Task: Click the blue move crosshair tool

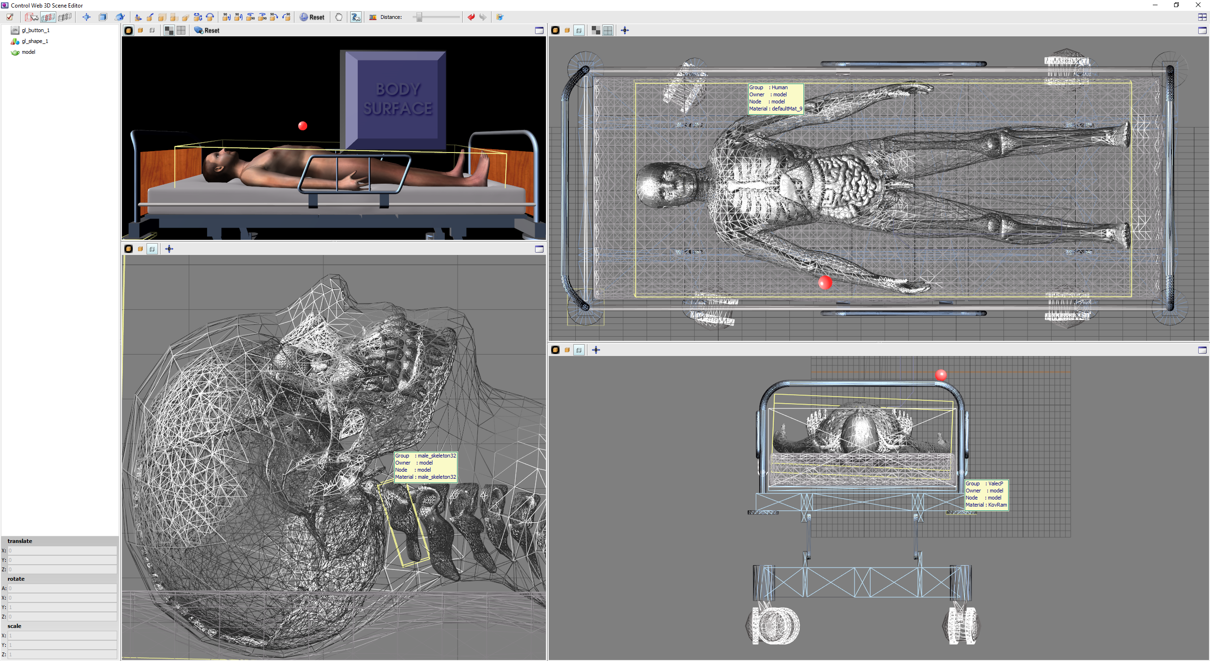Action: click(x=86, y=17)
